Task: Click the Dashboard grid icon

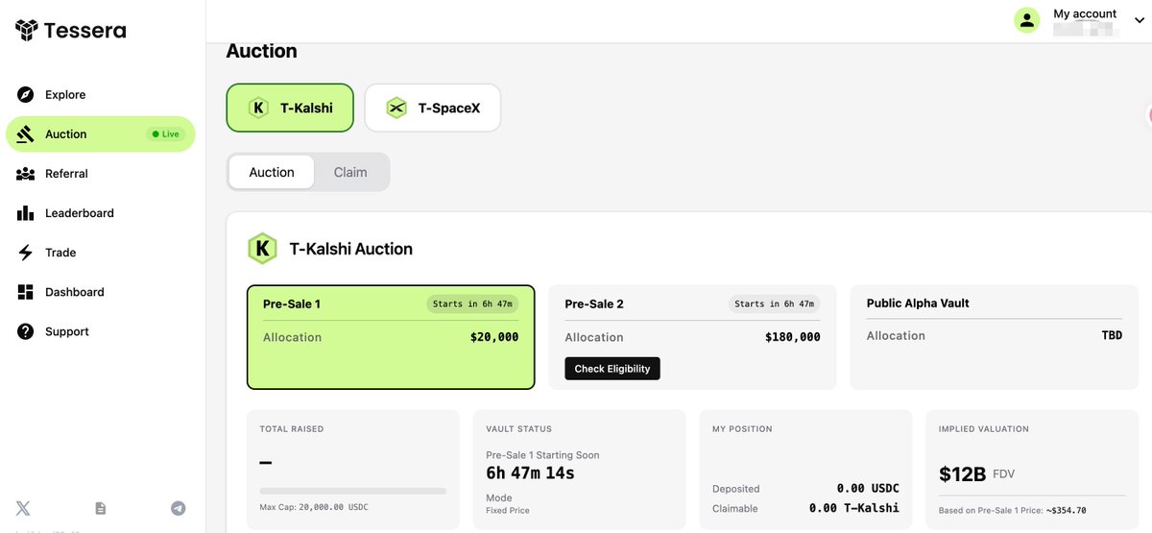Action: 26,292
